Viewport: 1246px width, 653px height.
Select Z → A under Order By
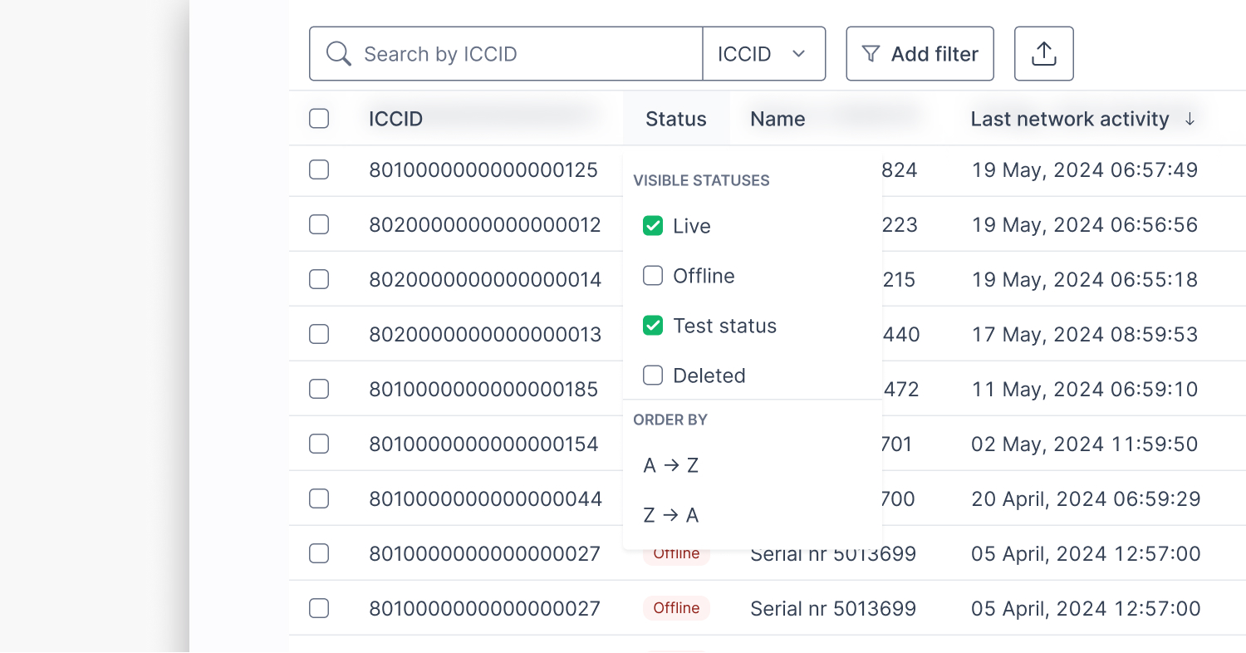tap(670, 514)
